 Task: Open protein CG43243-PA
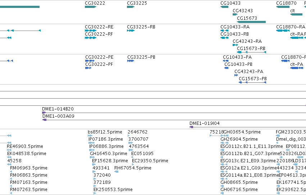249,72
